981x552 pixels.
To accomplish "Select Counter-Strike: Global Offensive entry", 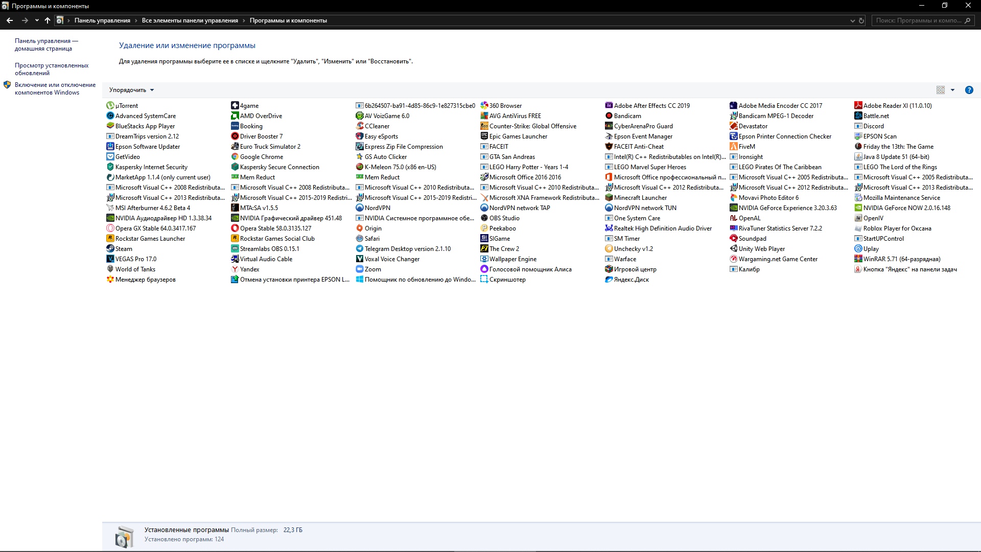I will [x=528, y=126].
